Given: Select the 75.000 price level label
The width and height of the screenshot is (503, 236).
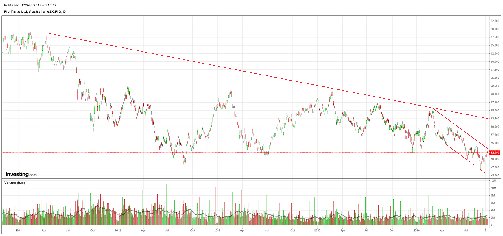Looking at the screenshot, I should coord(494,78).
